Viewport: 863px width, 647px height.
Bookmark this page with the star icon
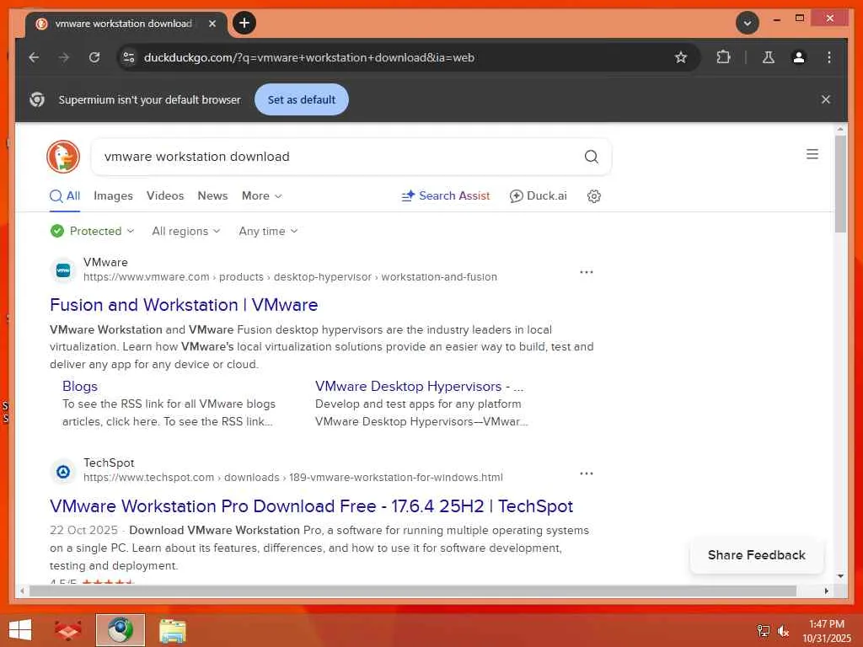coord(681,57)
